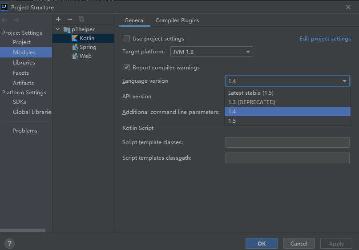
Task: Open Facets in the sidebar
Action: (x=21, y=73)
